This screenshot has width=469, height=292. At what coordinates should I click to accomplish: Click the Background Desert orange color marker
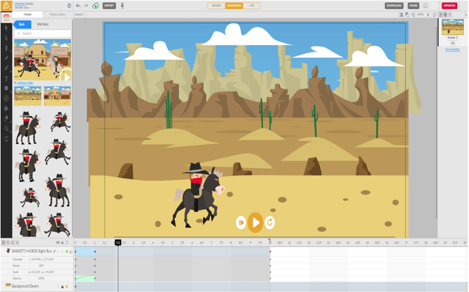(67, 287)
